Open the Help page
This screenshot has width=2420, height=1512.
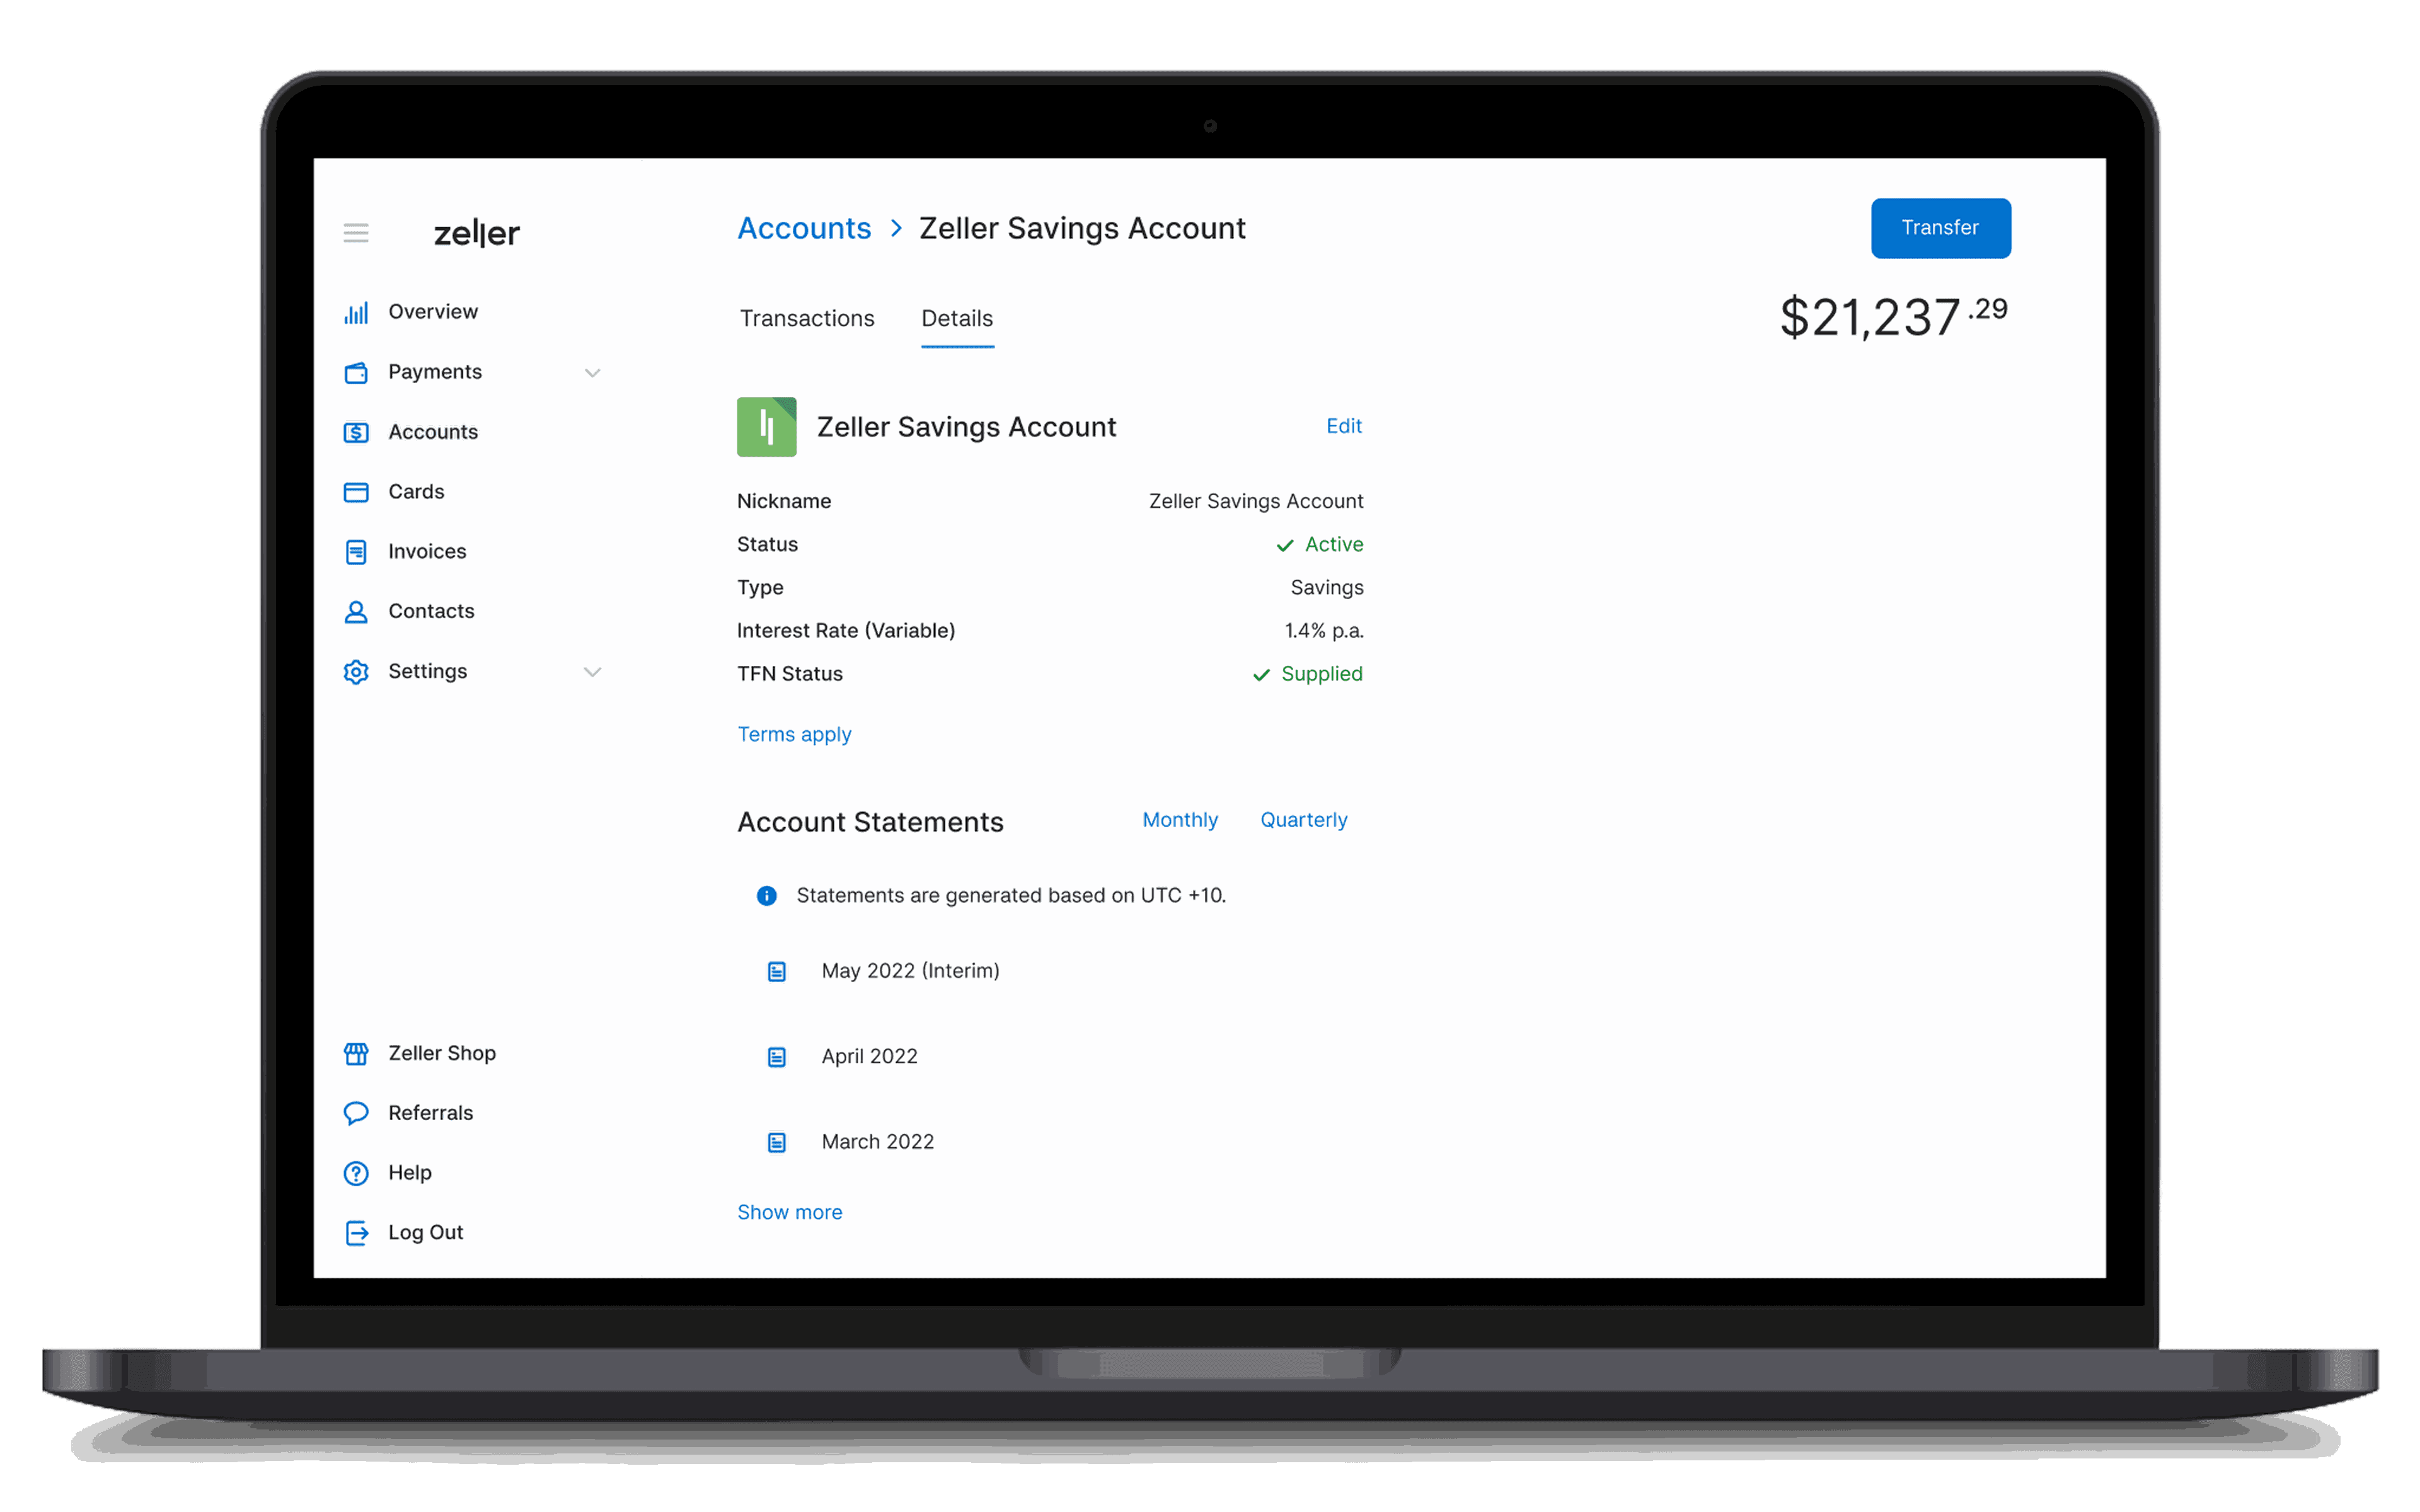tap(410, 1173)
